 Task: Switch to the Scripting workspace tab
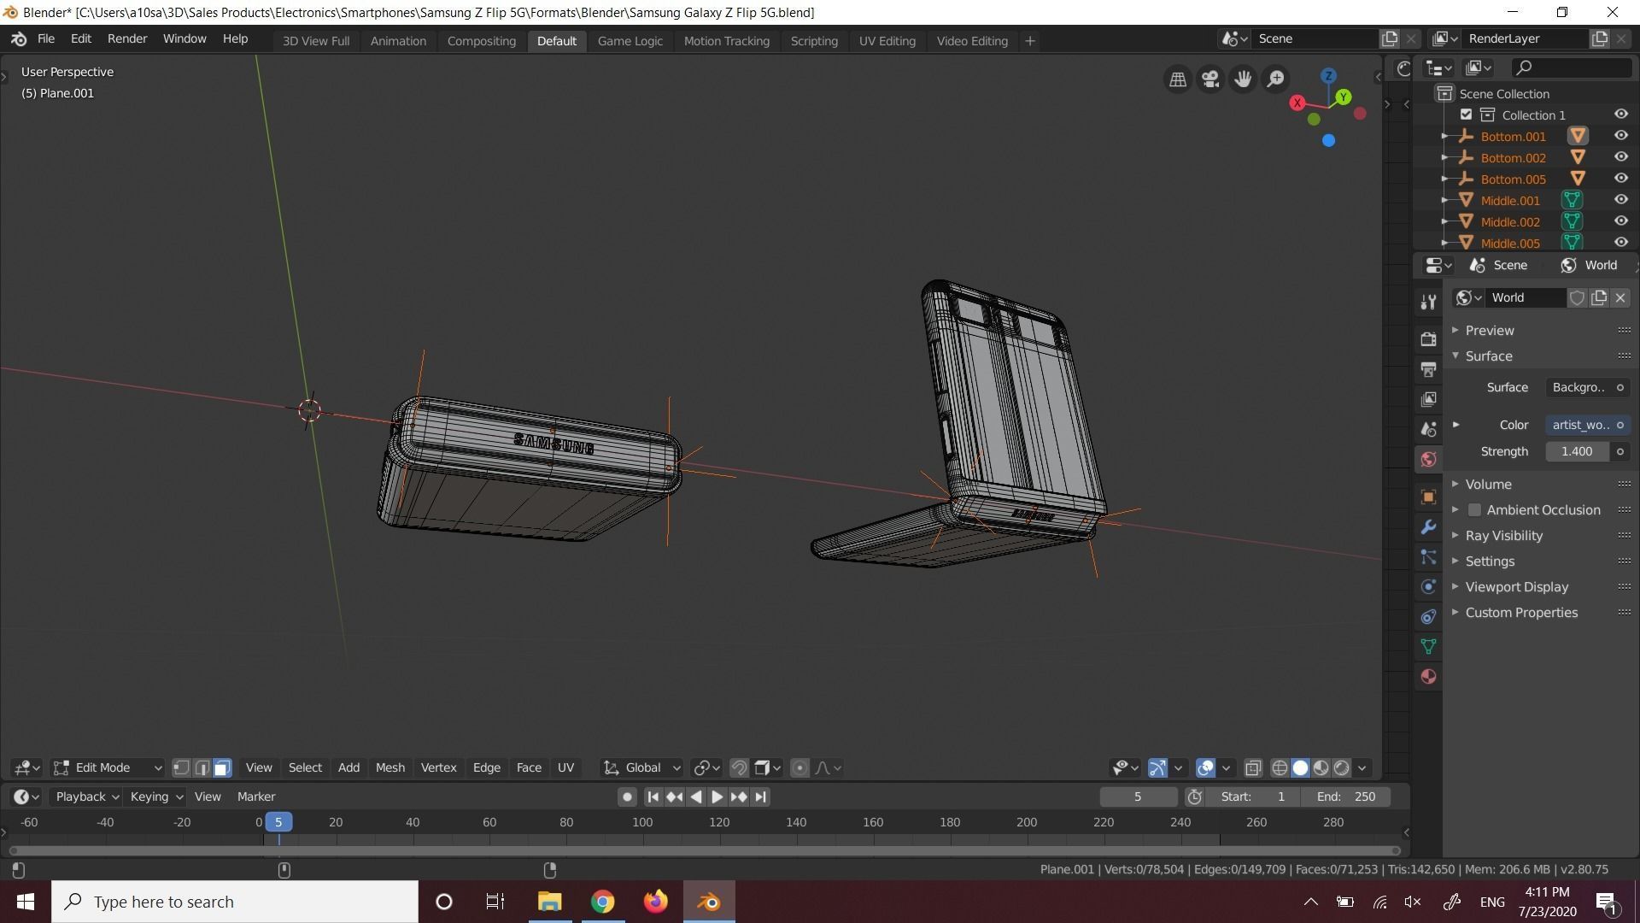tap(813, 41)
